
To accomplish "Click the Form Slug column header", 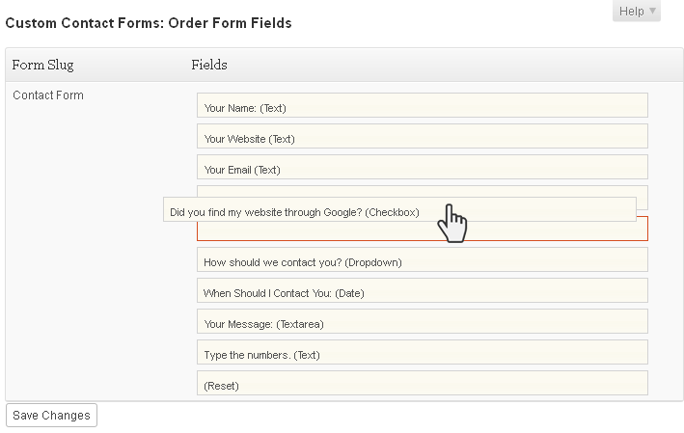I will tap(42, 65).
